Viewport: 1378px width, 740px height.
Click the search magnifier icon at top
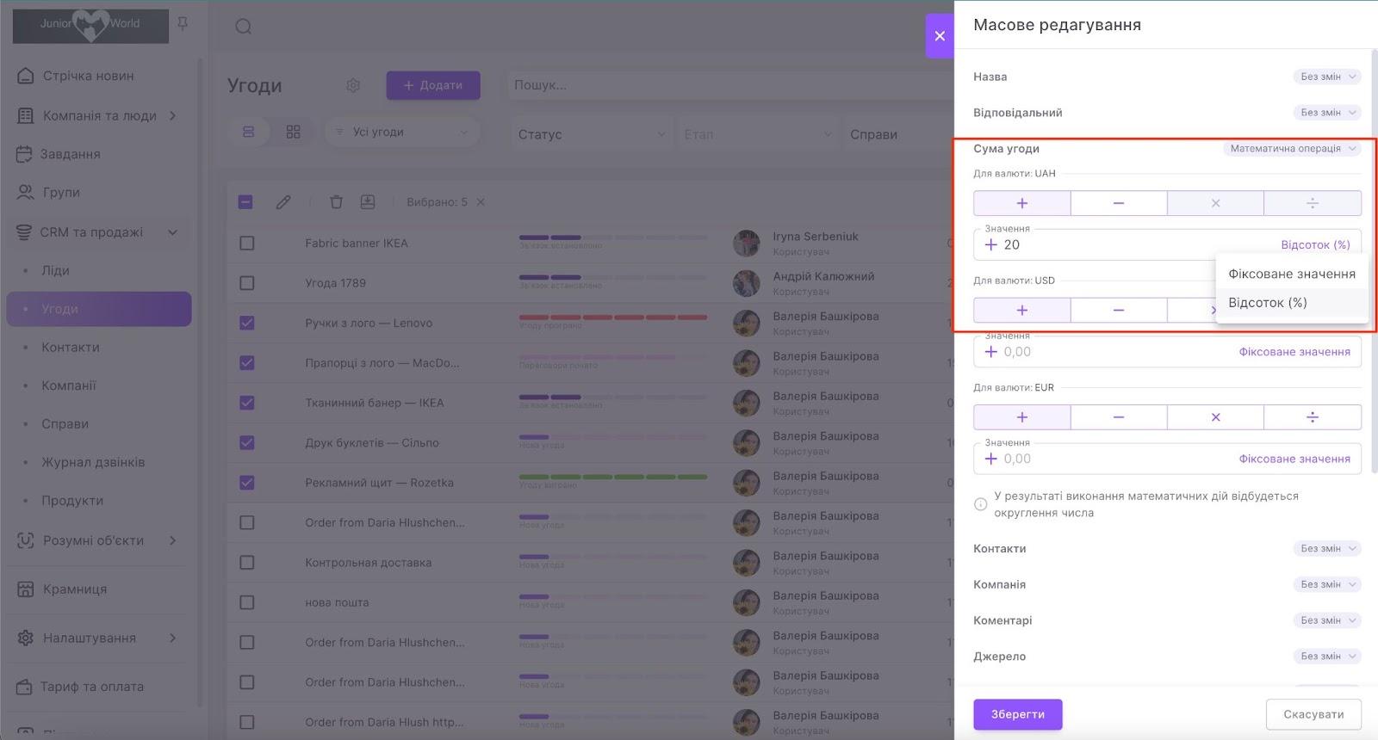tap(244, 27)
